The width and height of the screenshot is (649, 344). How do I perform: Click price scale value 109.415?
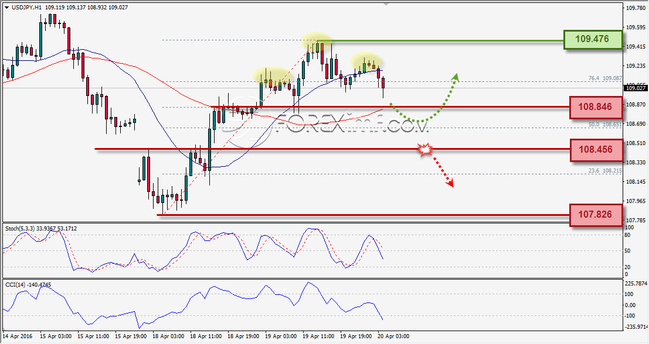click(x=636, y=47)
